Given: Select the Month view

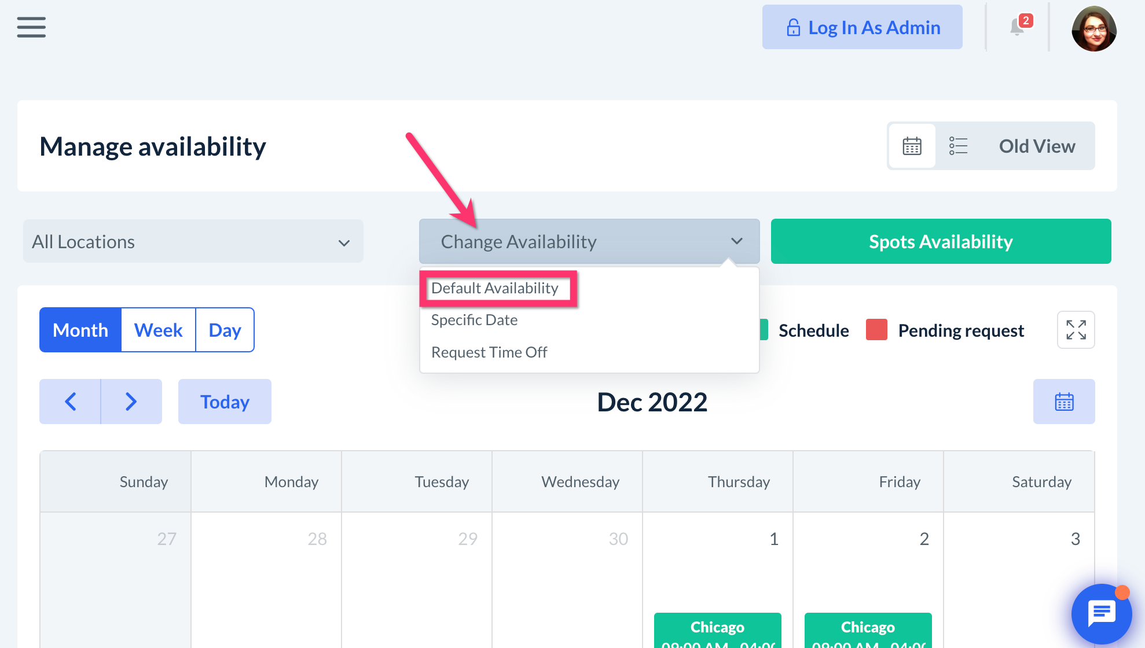Looking at the screenshot, I should tap(80, 330).
